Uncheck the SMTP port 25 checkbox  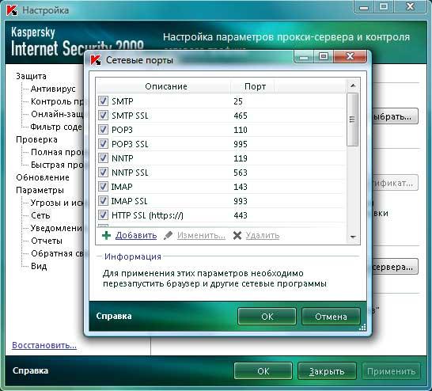pos(103,101)
